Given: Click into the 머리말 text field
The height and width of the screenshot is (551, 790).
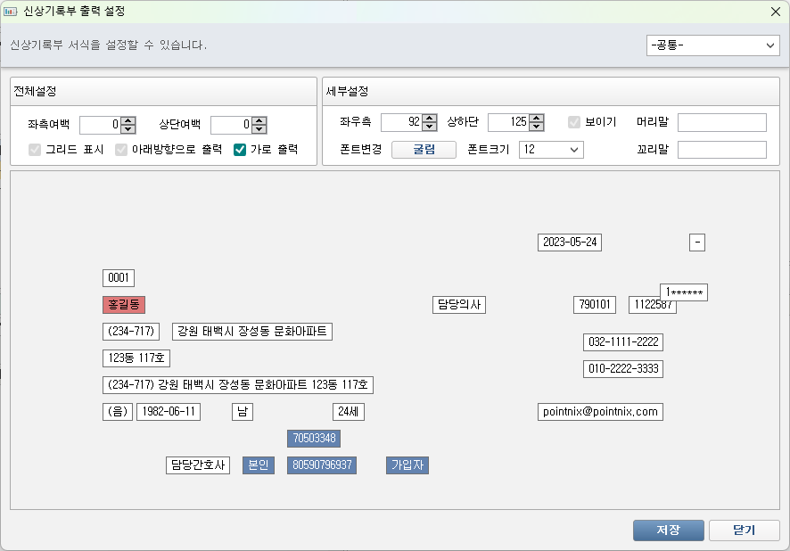Looking at the screenshot, I should point(721,122).
